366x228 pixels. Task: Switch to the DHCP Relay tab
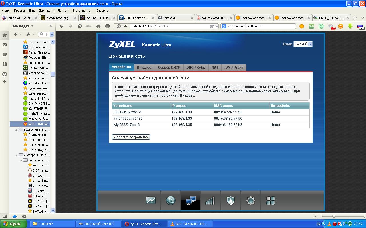(x=196, y=68)
